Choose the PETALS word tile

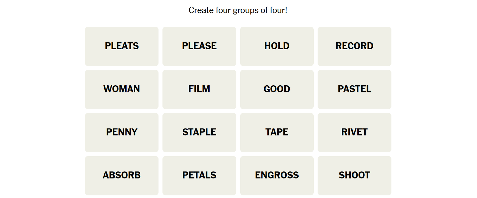pos(199,176)
